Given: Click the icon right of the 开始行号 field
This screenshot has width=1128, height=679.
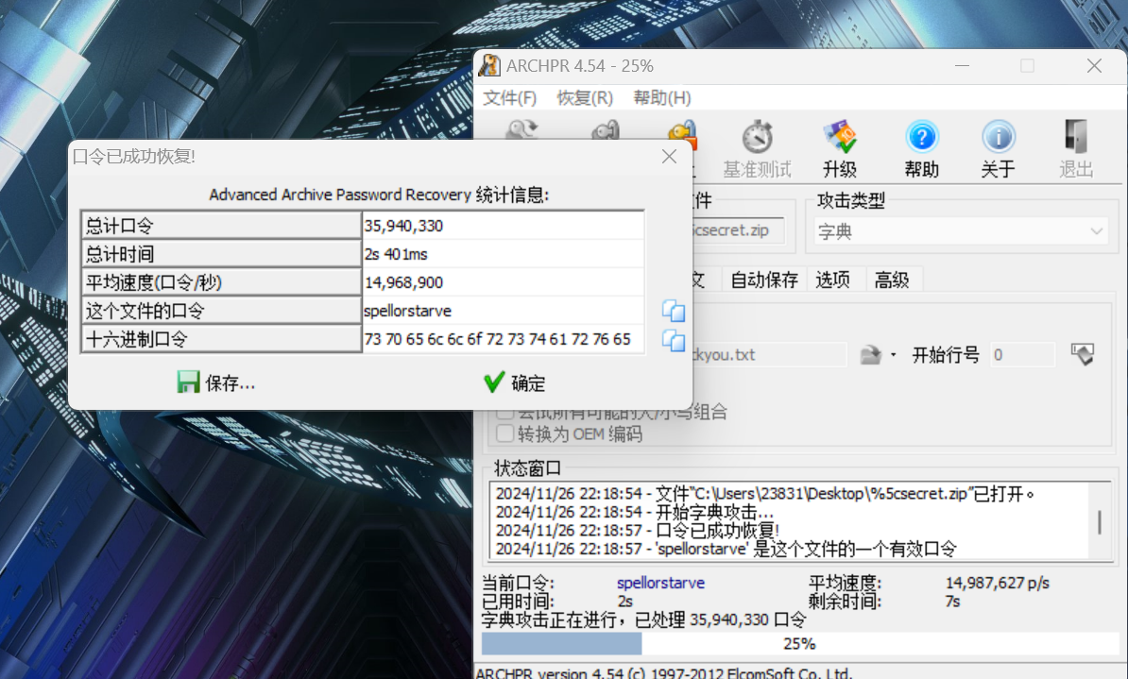Looking at the screenshot, I should [x=1083, y=354].
